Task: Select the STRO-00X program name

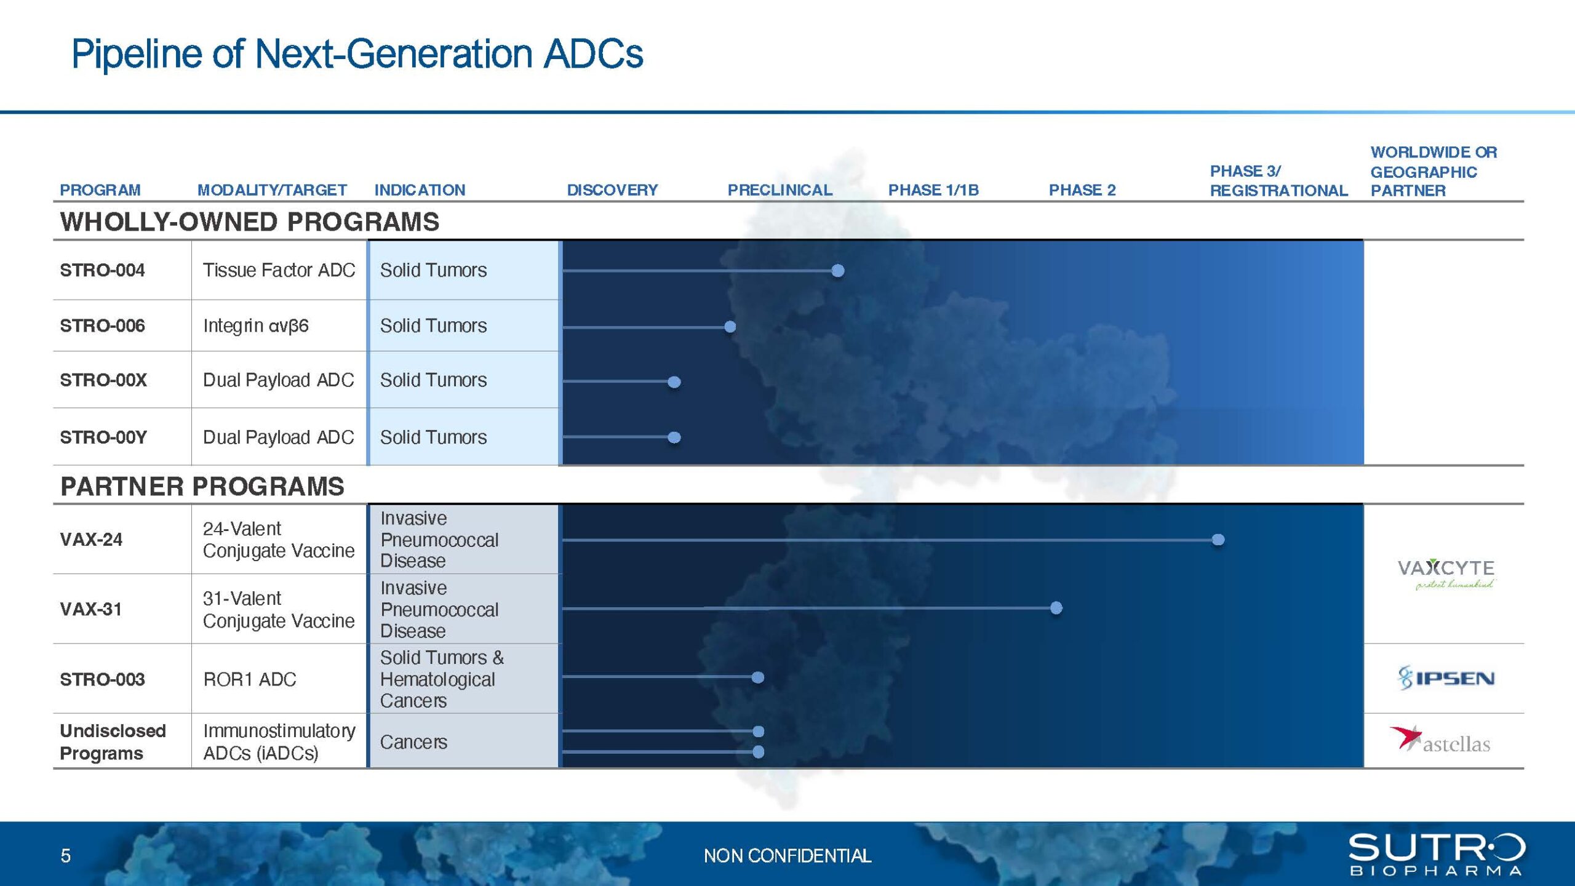Action: (103, 380)
